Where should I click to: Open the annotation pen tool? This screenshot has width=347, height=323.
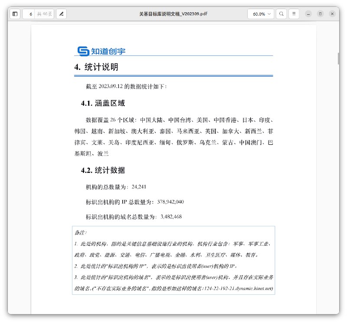pos(61,13)
